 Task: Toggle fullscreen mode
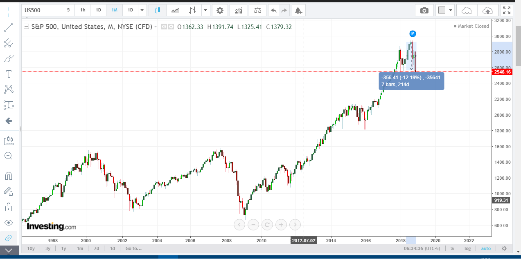click(x=507, y=10)
